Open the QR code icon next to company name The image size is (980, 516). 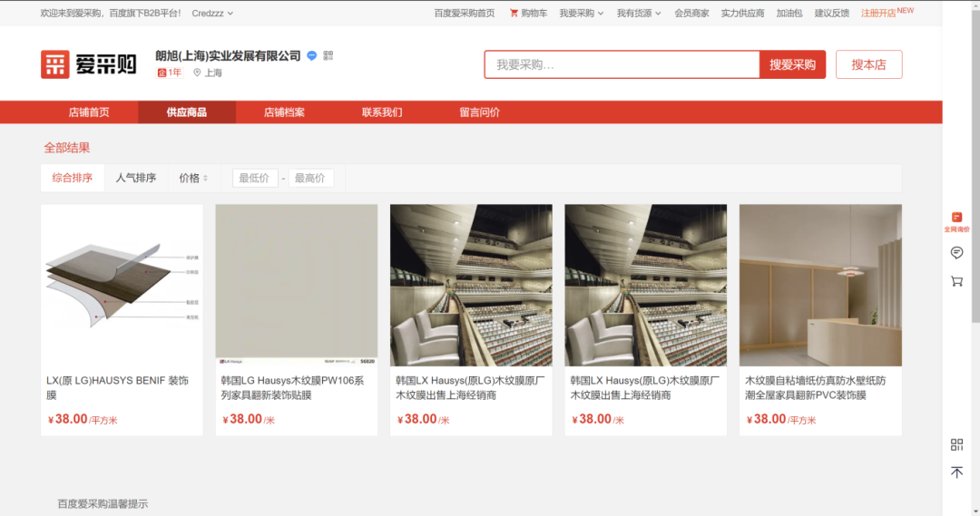point(328,55)
